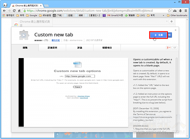The image size is (190, 139).
Task: Click the extensions category link
Action: pyautogui.click(x=56, y=40)
